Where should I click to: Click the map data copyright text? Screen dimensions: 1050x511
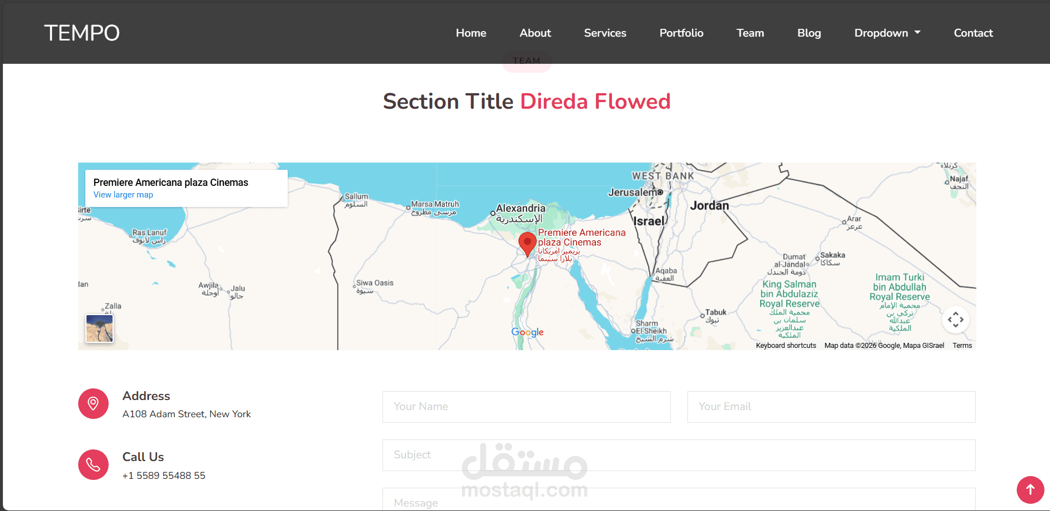[x=884, y=346]
